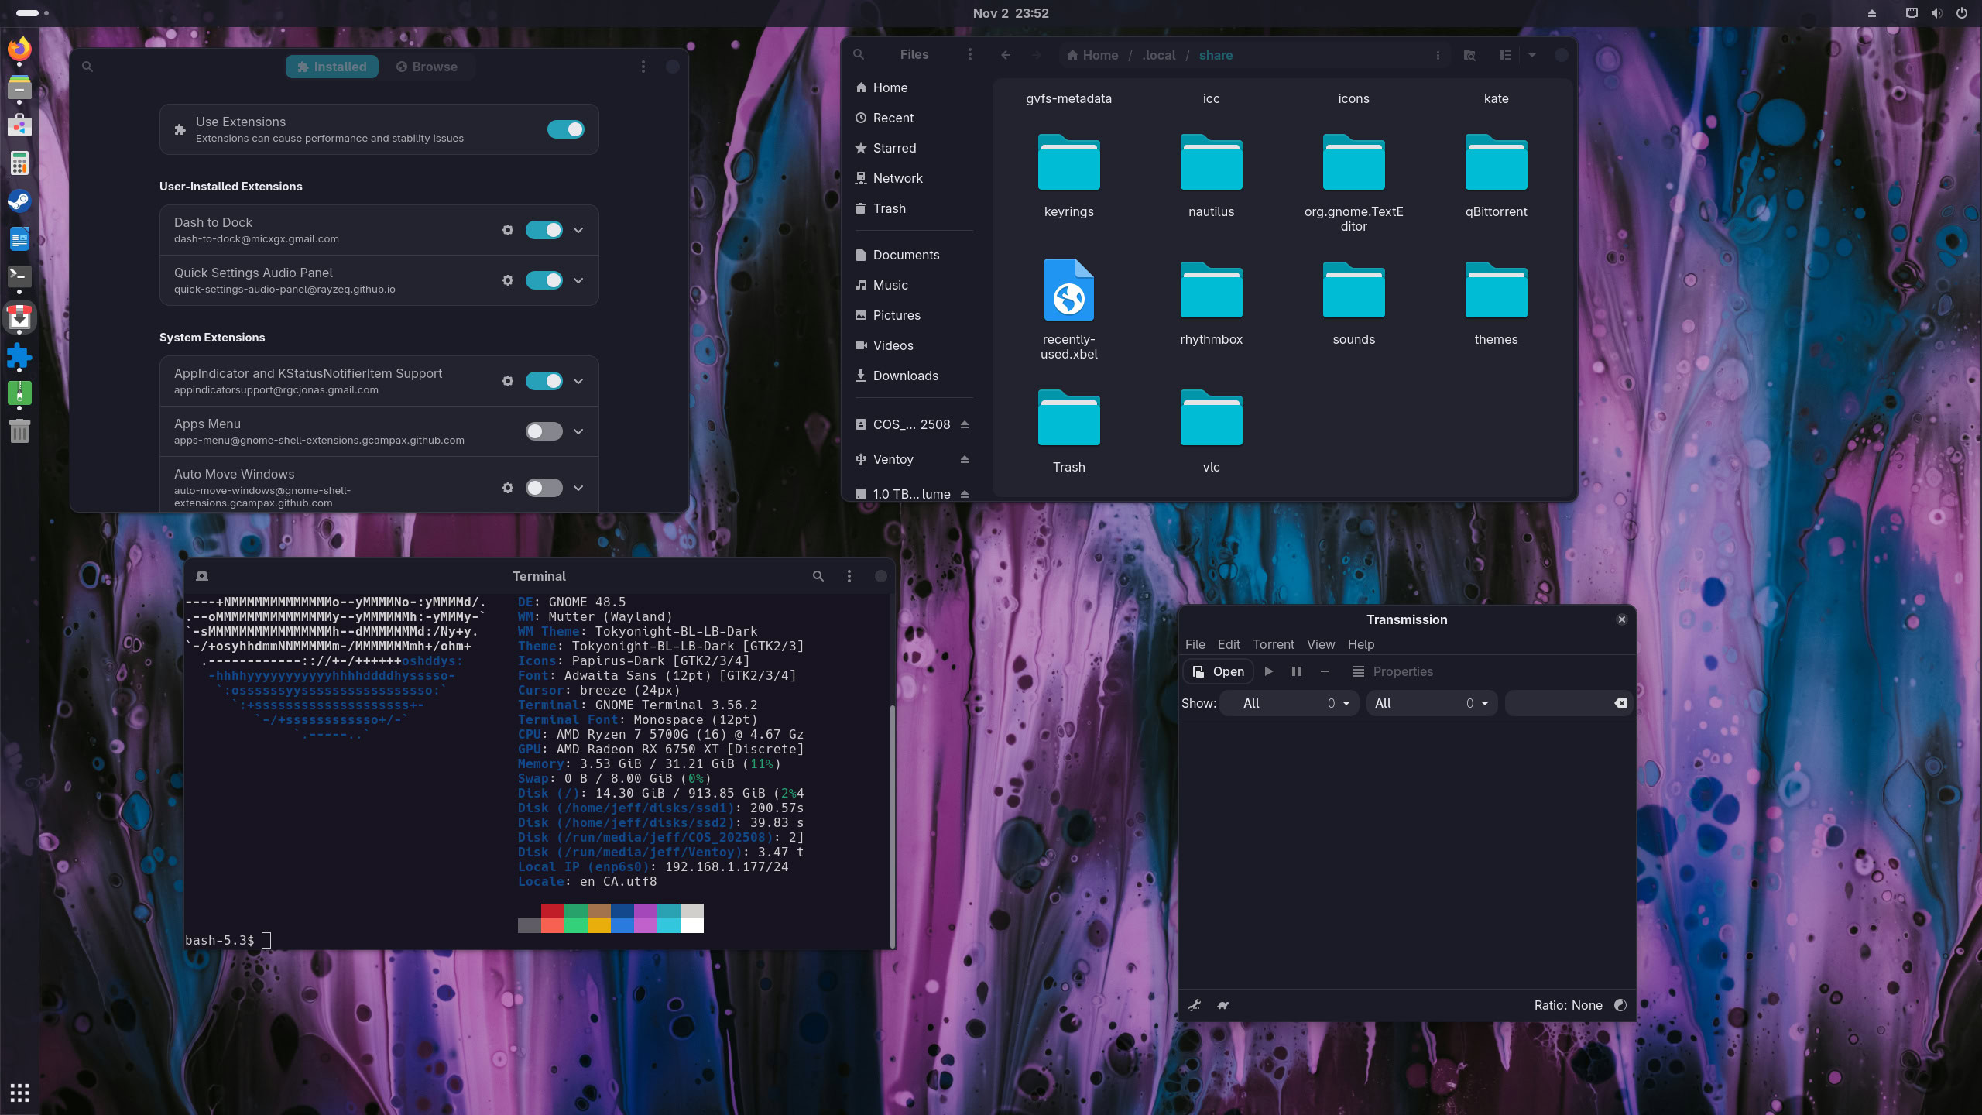The image size is (1982, 1115).
Task: Open Transmission wrench options icon
Action: tap(1195, 1005)
